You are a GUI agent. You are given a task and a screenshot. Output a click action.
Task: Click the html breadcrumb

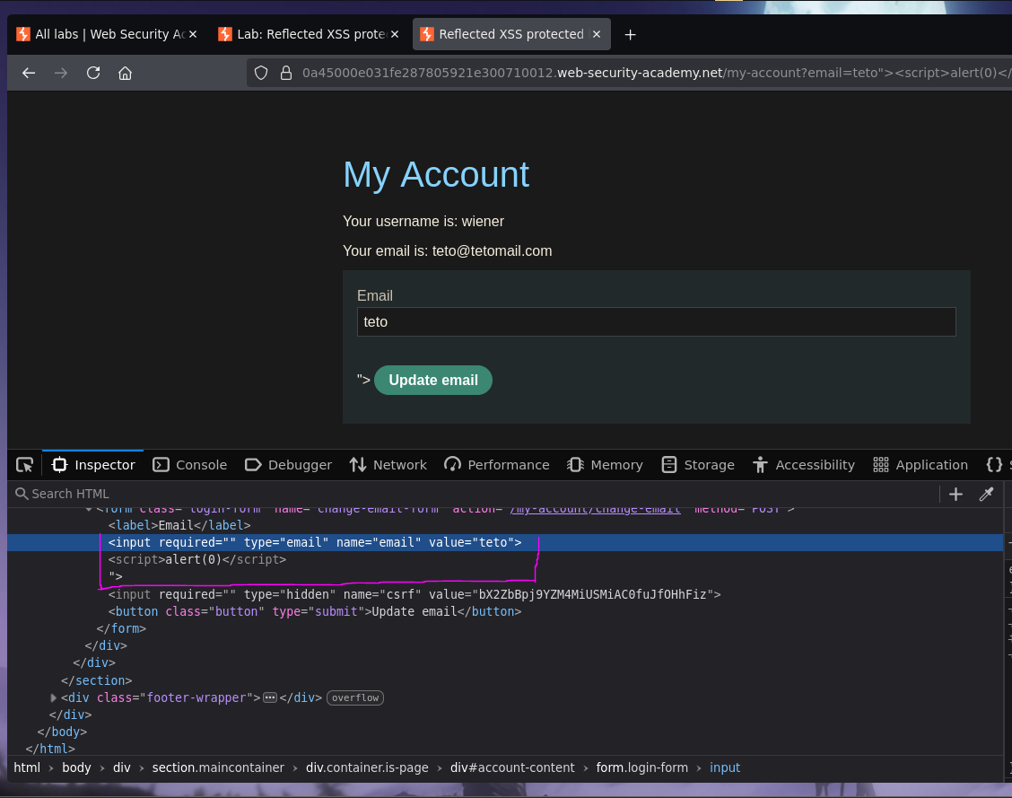[27, 767]
